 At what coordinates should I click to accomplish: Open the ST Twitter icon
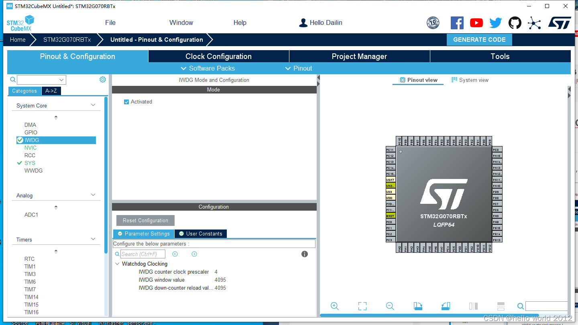tap(496, 23)
